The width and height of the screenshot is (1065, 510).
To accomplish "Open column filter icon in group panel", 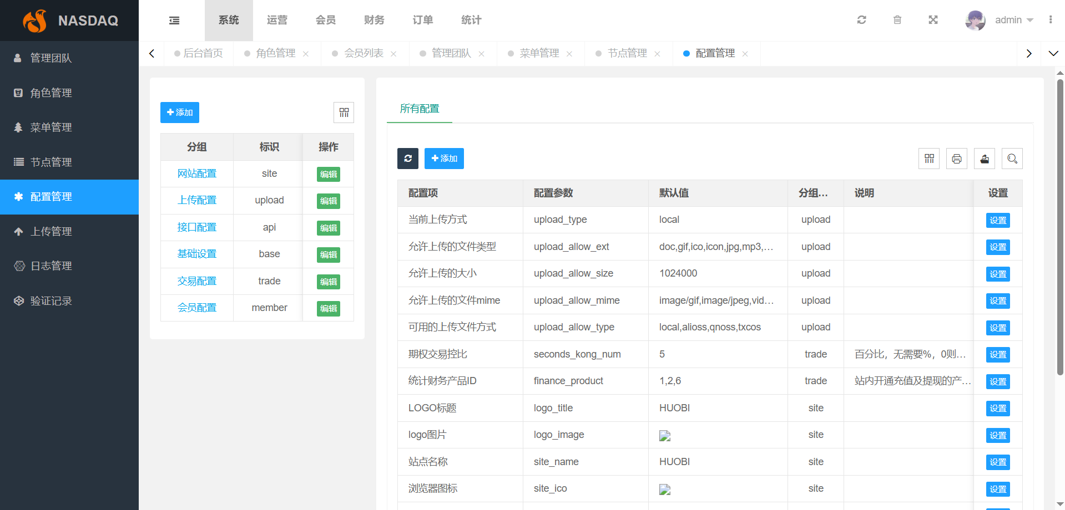I will click(344, 113).
